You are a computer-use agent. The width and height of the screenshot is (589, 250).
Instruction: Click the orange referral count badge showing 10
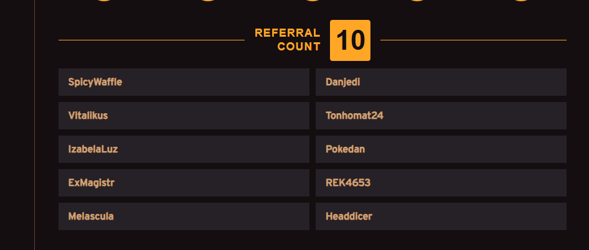pyautogui.click(x=350, y=40)
